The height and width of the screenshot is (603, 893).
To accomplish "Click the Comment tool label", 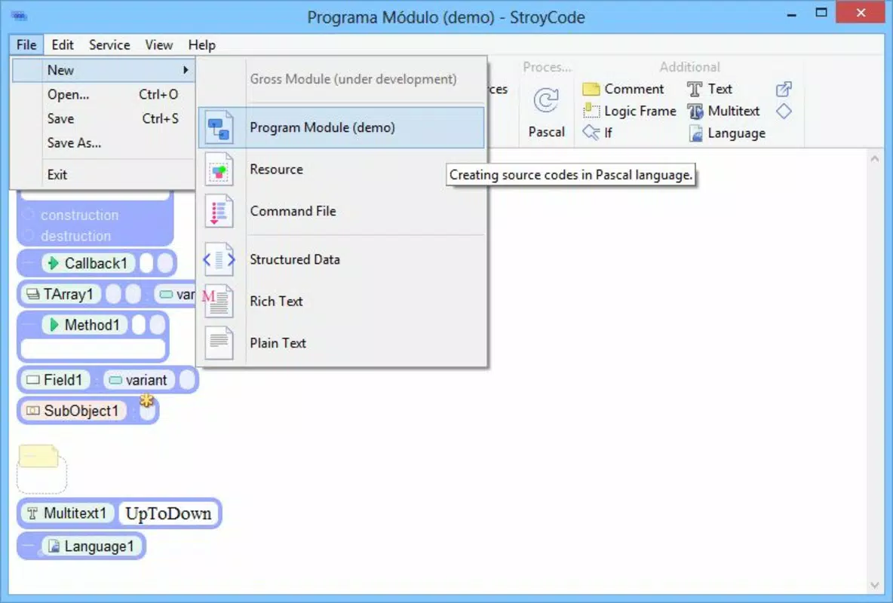I will (x=634, y=89).
